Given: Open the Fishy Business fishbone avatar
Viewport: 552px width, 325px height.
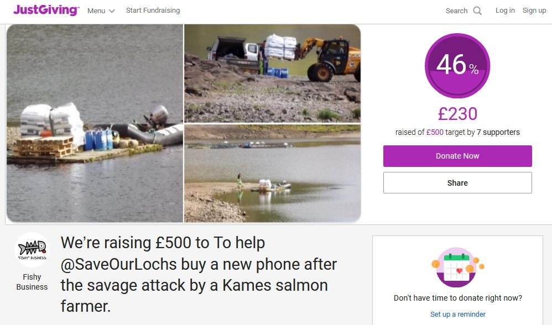Looking at the screenshot, I should coord(32,250).
